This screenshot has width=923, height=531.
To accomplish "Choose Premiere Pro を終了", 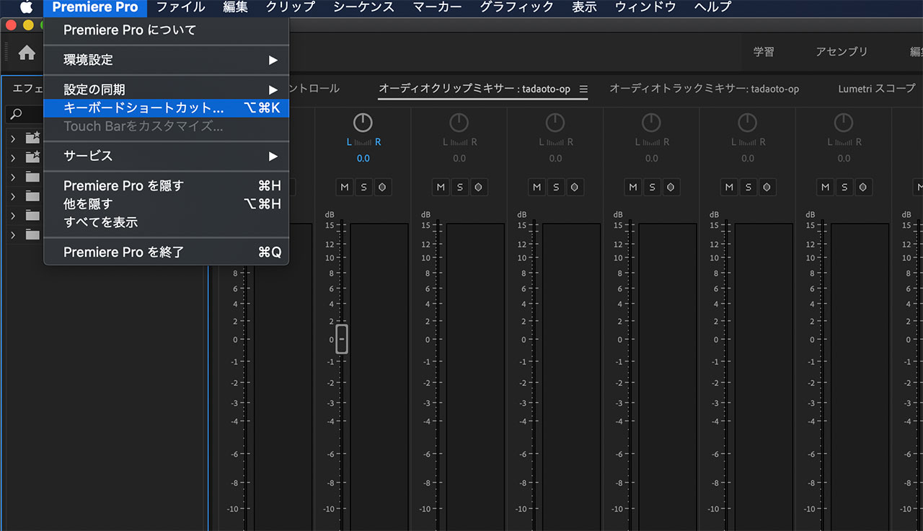I will click(x=166, y=253).
